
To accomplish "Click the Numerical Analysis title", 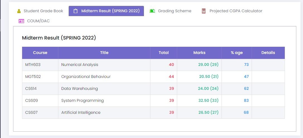I will (x=80, y=65).
